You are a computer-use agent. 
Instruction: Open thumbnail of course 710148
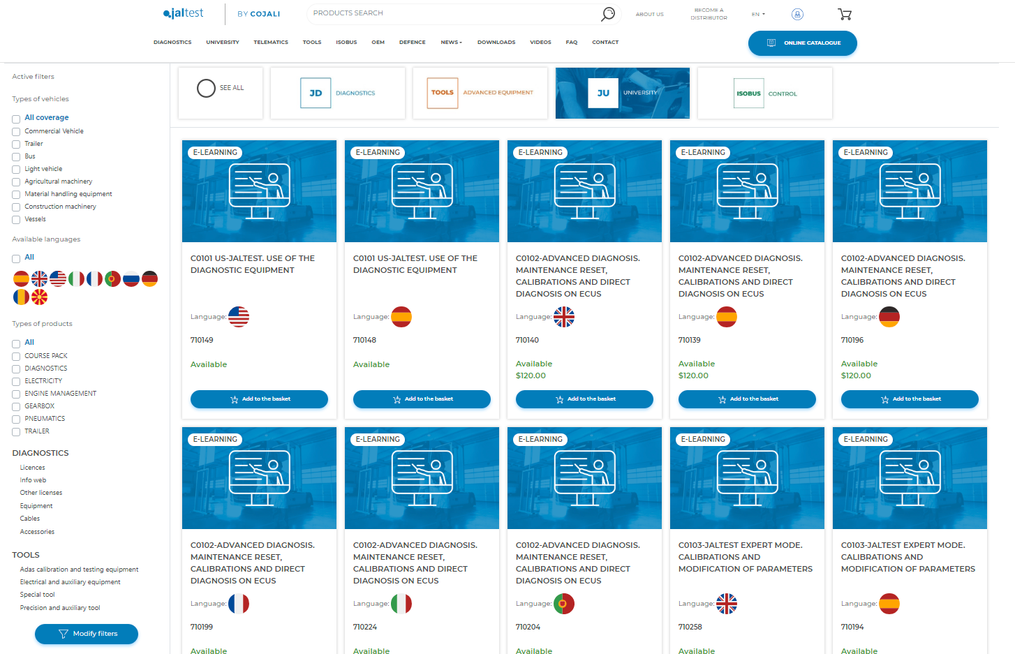422,191
